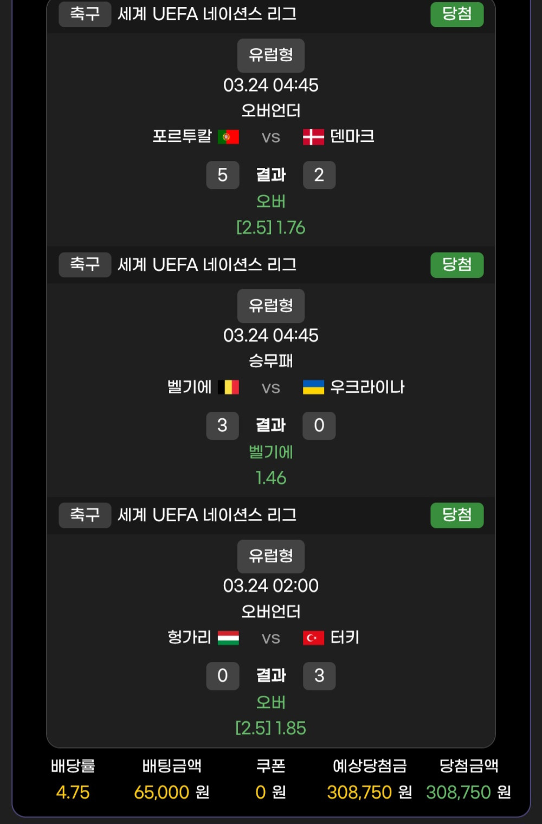Click Turkey score box showing 3

coord(319,676)
